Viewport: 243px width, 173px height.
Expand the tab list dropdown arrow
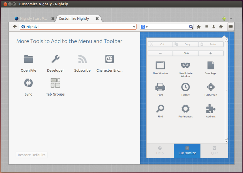(231, 19)
